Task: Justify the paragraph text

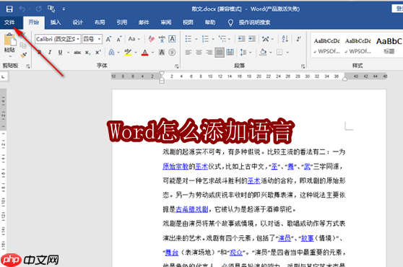Action: click(220, 53)
